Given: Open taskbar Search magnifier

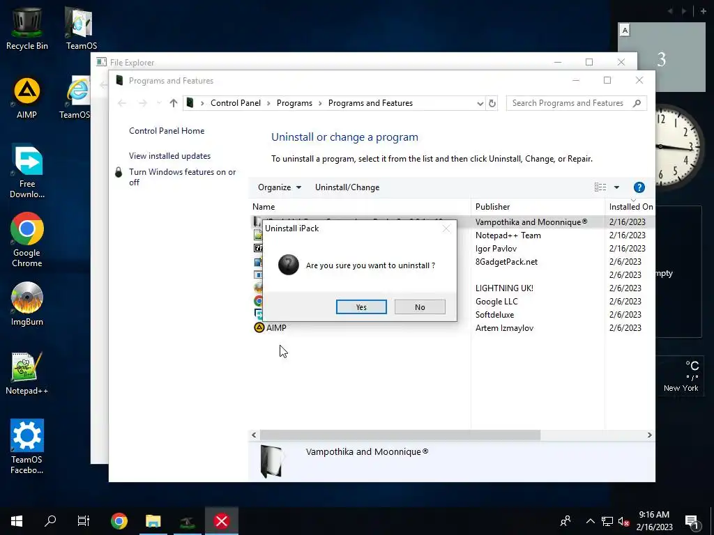Looking at the screenshot, I should (50, 521).
